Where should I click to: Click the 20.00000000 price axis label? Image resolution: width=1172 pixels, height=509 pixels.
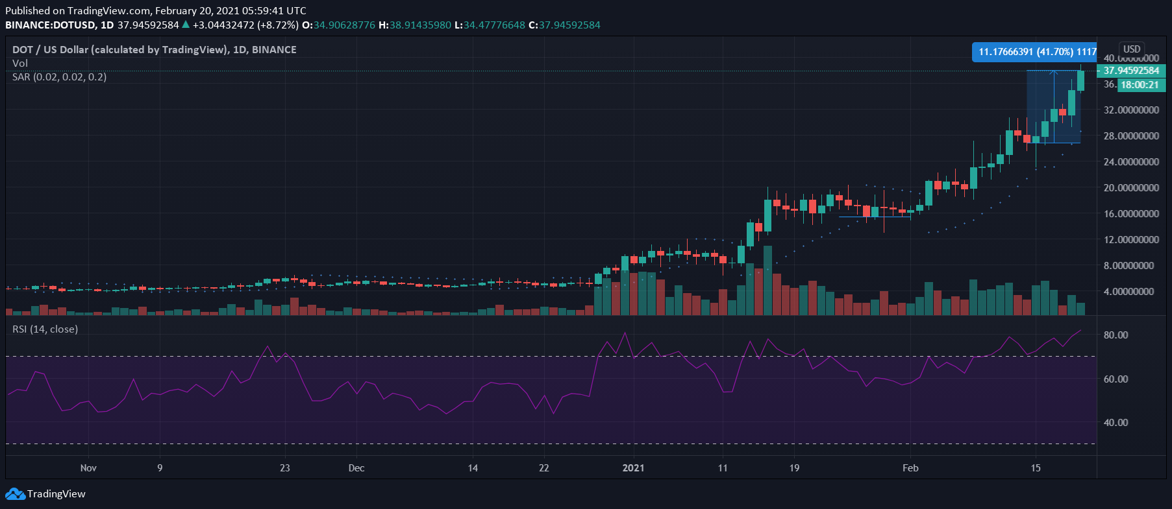click(x=1131, y=188)
